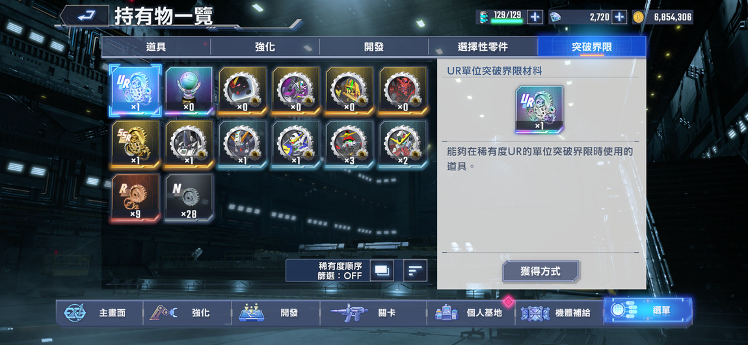The image size is (748, 345).
Task: Click the large UR material preview thumbnail
Action: pos(539,110)
